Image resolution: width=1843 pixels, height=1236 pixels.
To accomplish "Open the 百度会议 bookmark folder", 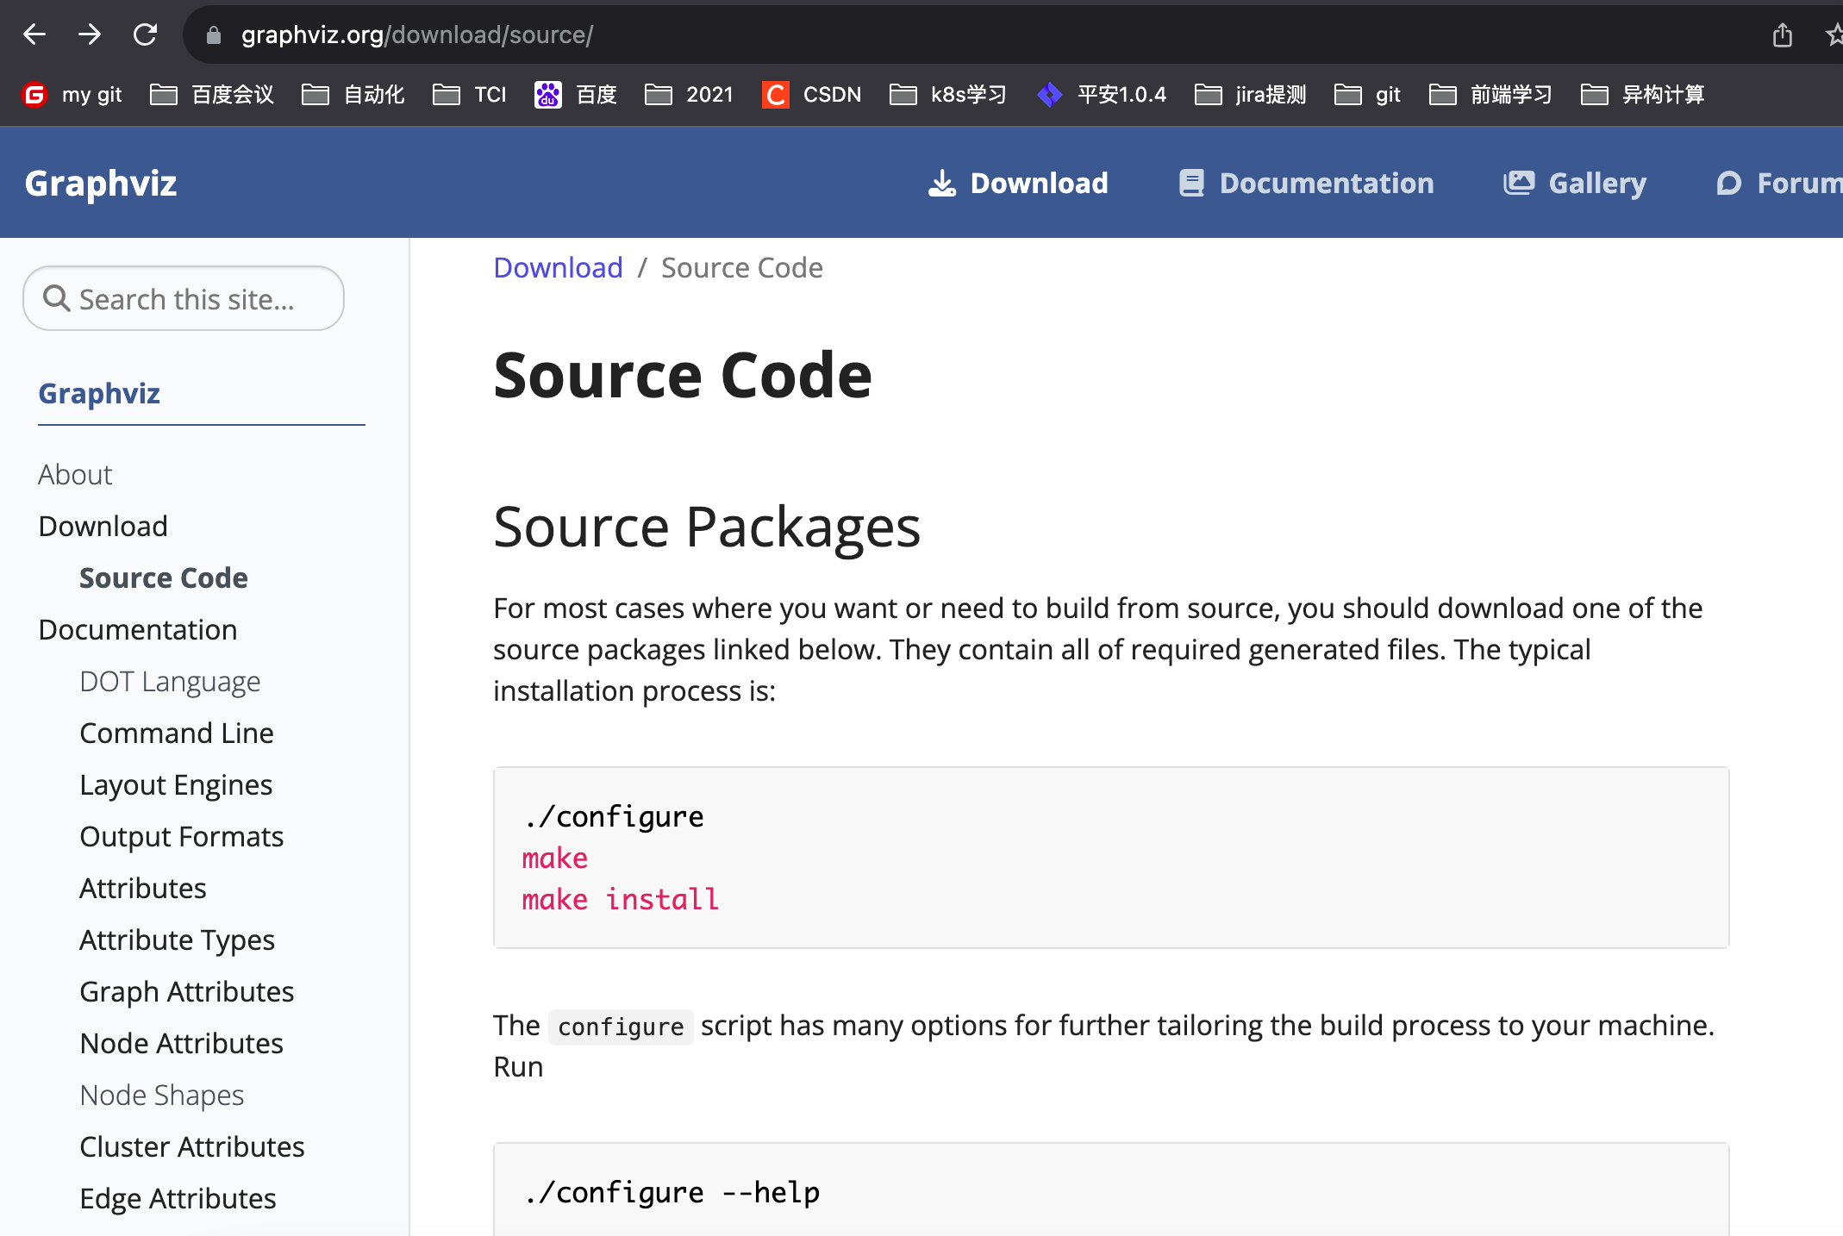I will click(x=212, y=95).
